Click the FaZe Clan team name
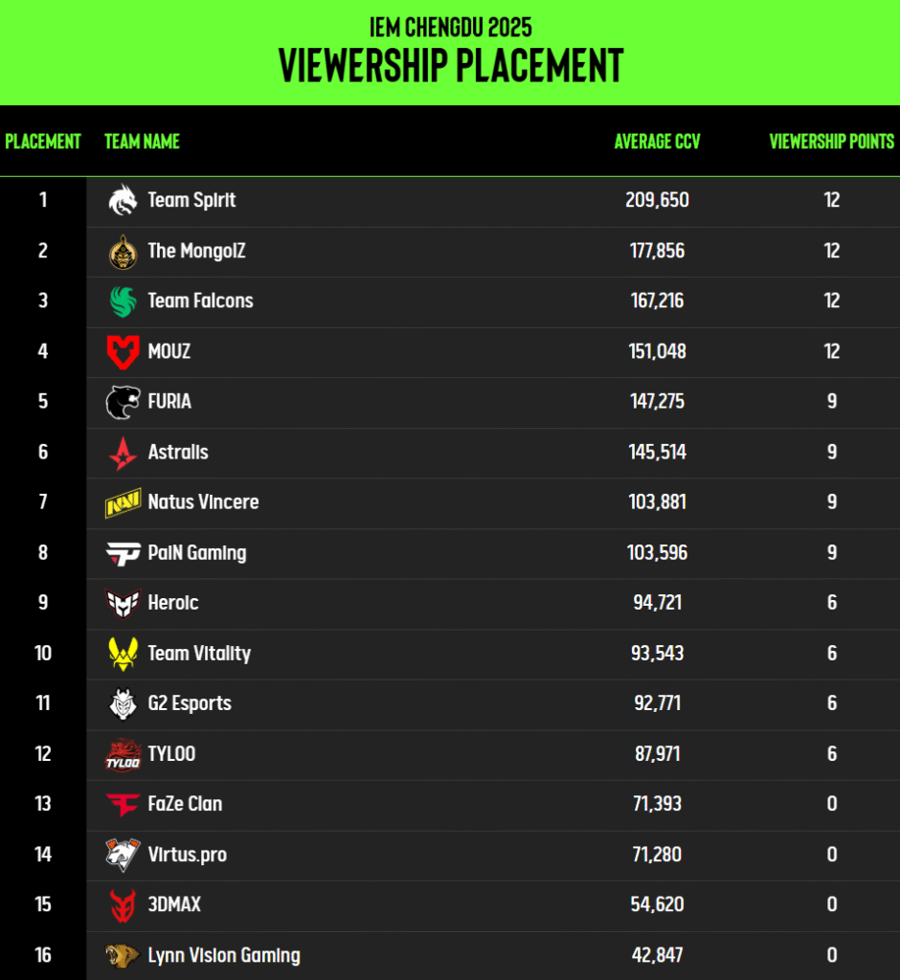Screen dimensions: 900x980 185,804
